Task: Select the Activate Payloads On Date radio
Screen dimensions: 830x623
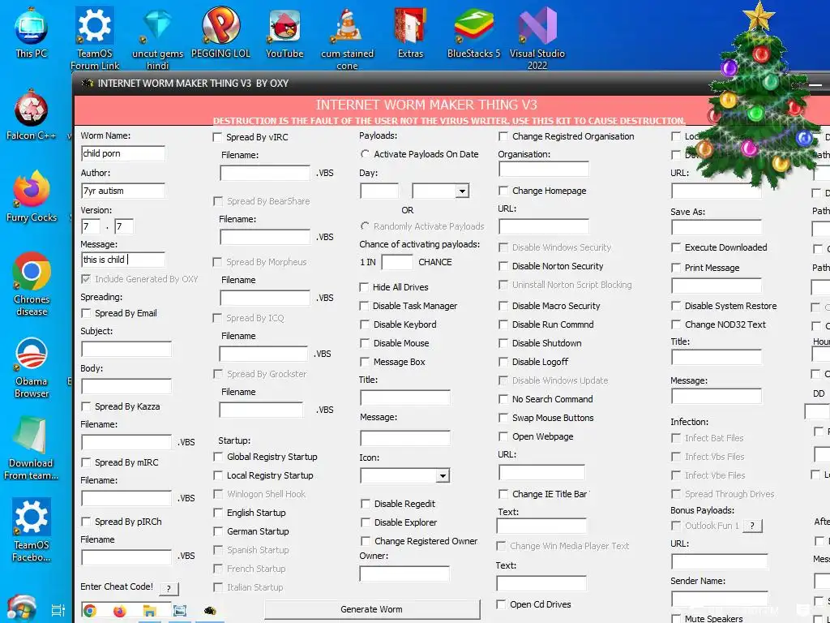Action: [365, 154]
